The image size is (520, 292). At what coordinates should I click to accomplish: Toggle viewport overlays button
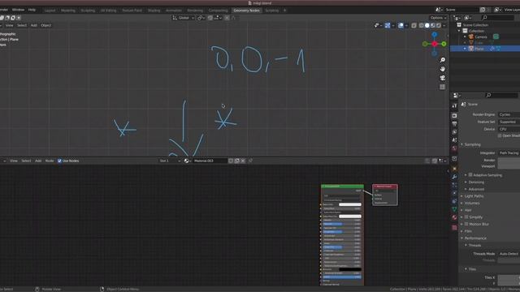tap(401, 25)
